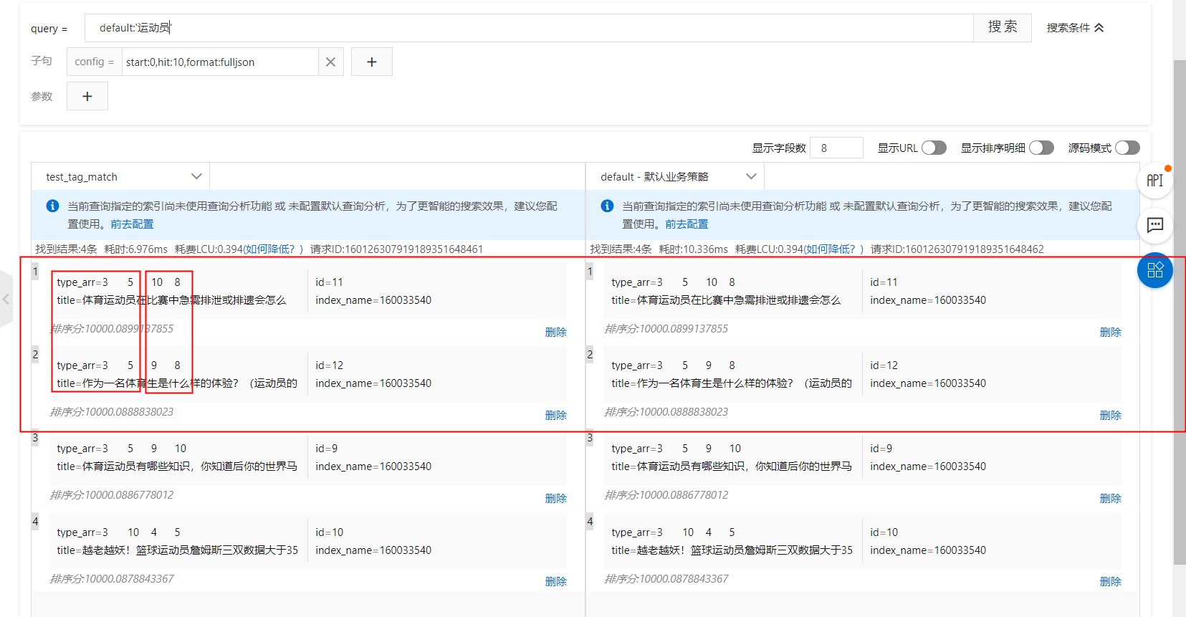Select left title 体育运动员在比赛中急需排泄或排遗会怎么

[x=184, y=300]
